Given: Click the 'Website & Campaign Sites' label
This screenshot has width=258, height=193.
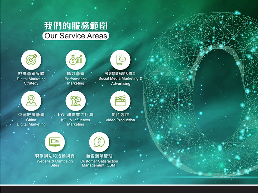Looking at the screenshot, I should coord(55,163).
